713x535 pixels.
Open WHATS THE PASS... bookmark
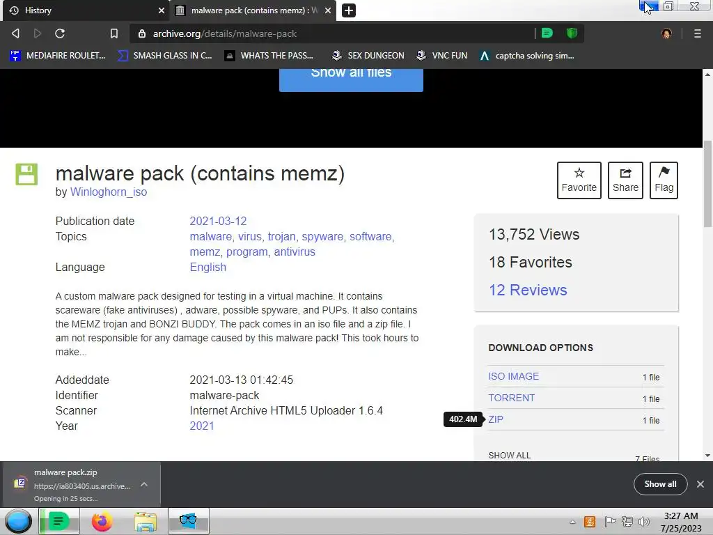tap(269, 56)
